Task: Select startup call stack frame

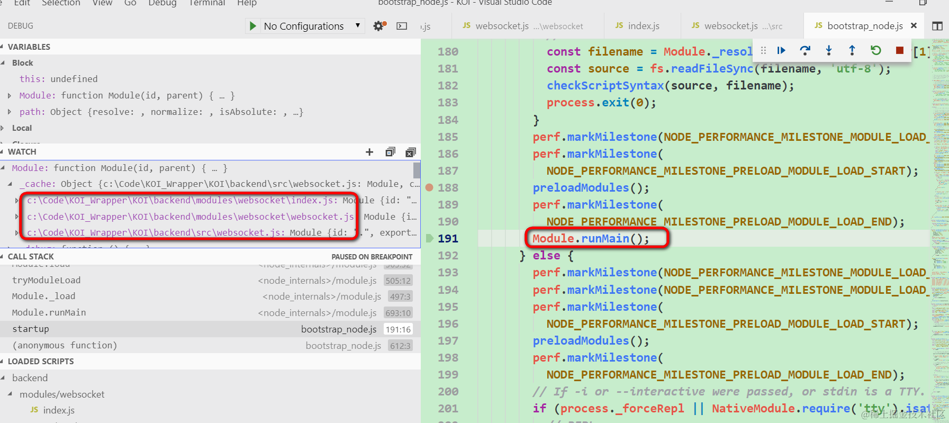Action: coord(210,329)
